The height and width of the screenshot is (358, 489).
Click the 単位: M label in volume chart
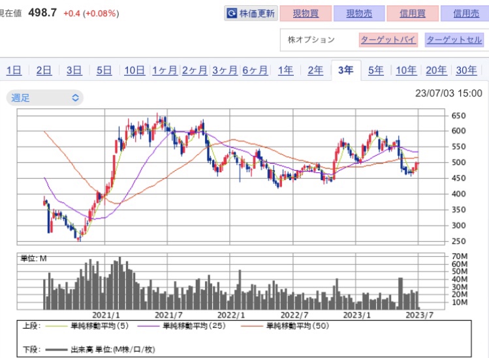[33, 258]
